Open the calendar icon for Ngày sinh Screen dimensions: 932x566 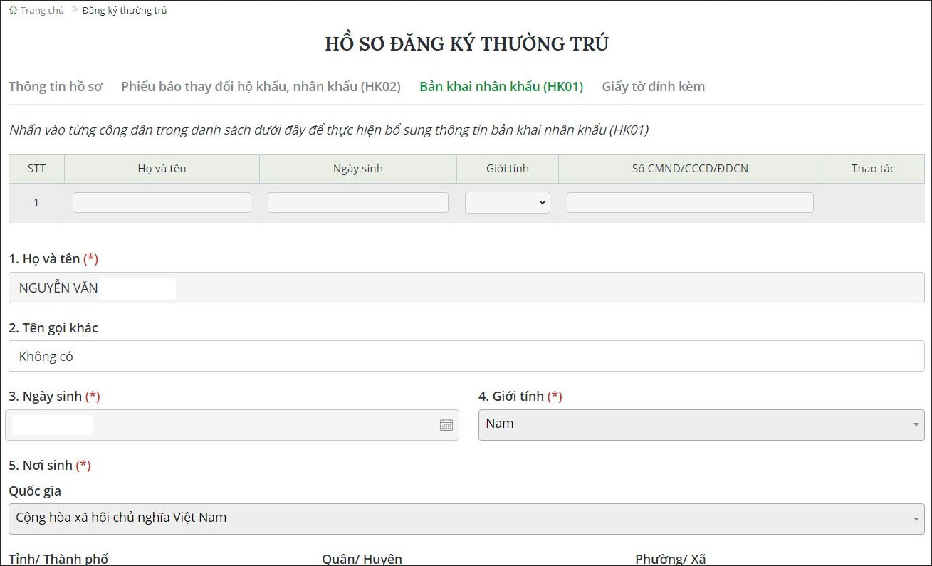pyautogui.click(x=446, y=424)
